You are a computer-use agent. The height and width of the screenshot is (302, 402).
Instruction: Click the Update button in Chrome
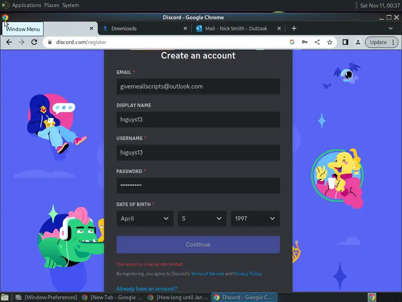click(x=378, y=42)
